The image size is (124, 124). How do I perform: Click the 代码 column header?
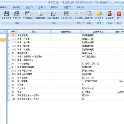(13, 32)
